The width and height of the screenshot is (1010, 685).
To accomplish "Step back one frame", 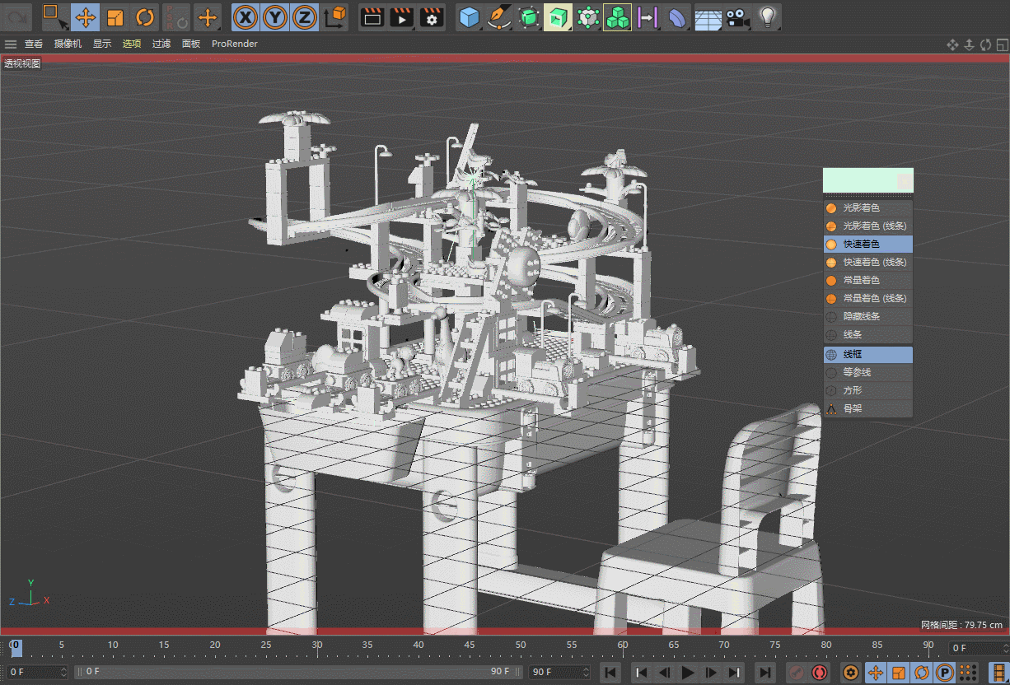I will click(664, 673).
